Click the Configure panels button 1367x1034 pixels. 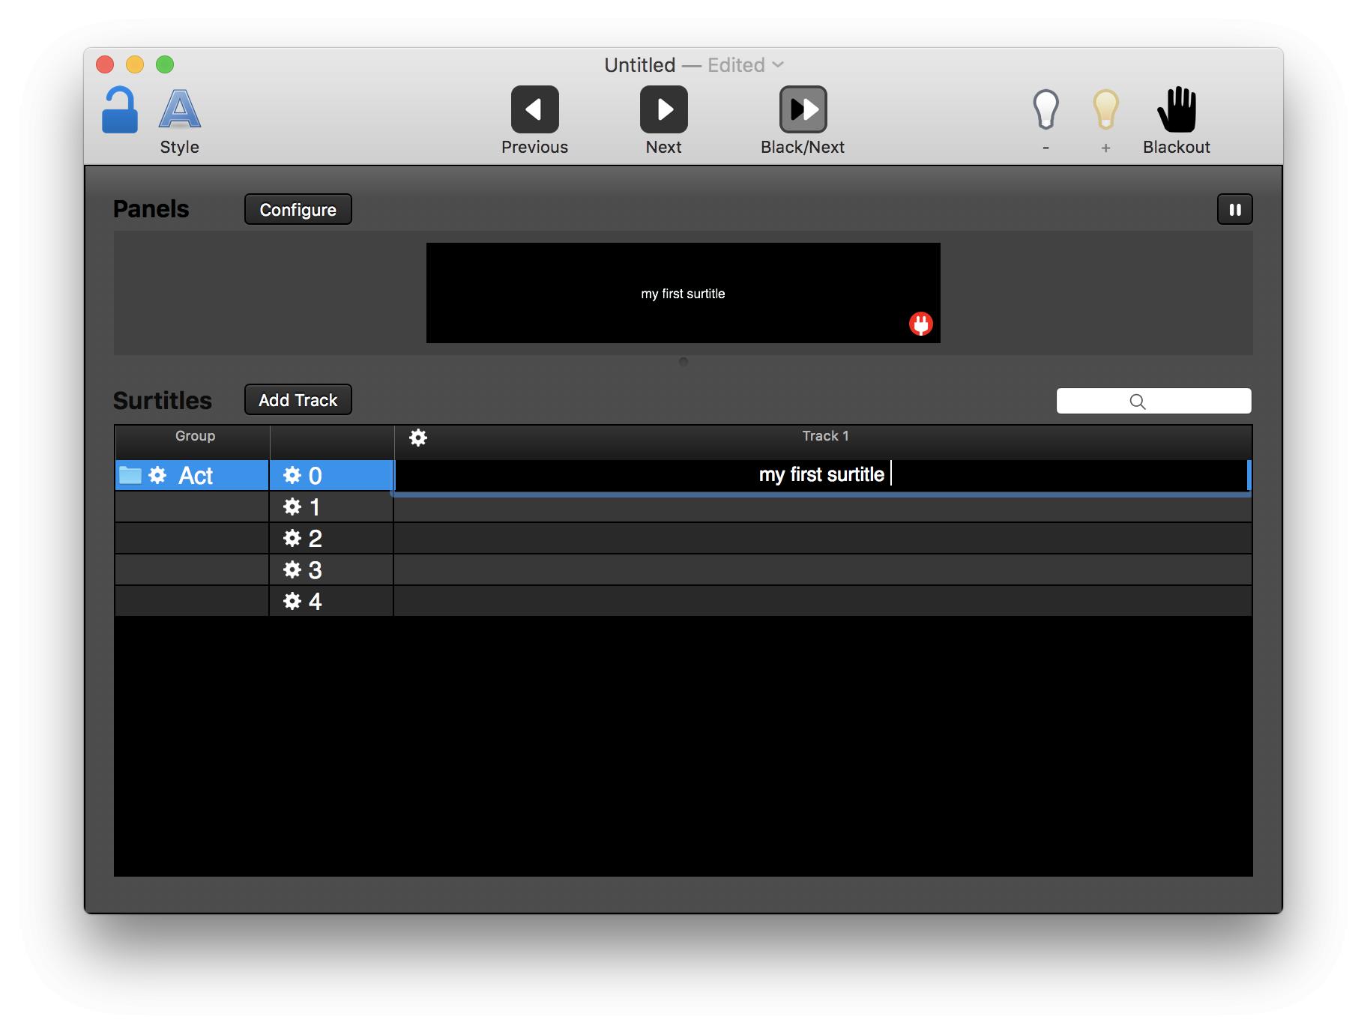(298, 210)
